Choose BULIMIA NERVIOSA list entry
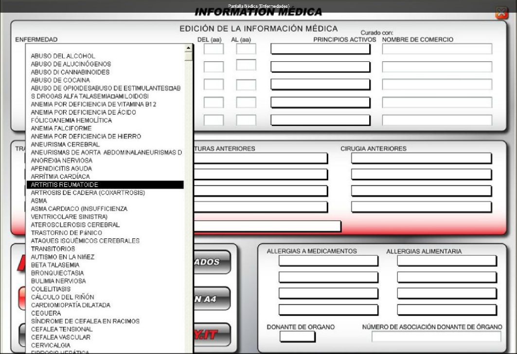517x354 pixels. [x=58, y=281]
